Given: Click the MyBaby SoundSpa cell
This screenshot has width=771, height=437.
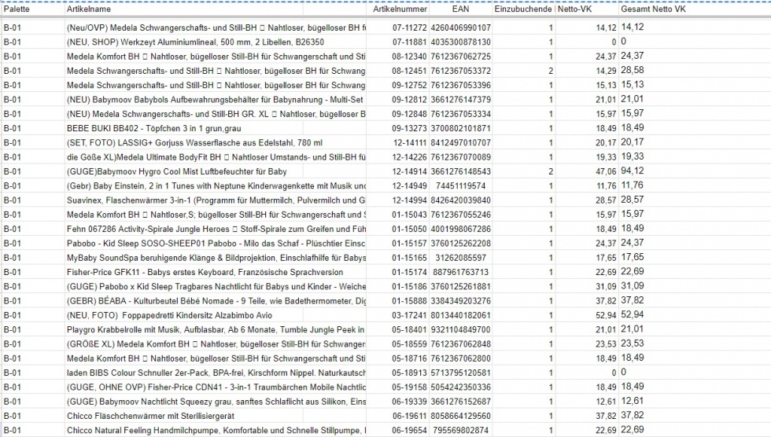Looking at the screenshot, I should click(216, 257).
